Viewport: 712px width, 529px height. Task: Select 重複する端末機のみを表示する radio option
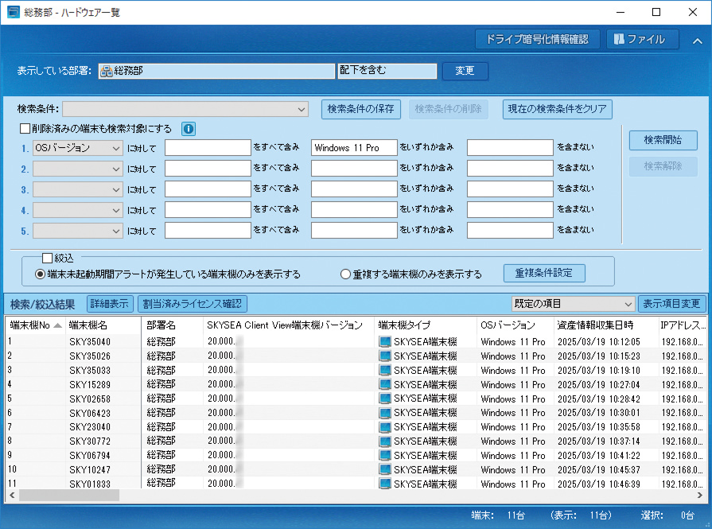click(345, 274)
